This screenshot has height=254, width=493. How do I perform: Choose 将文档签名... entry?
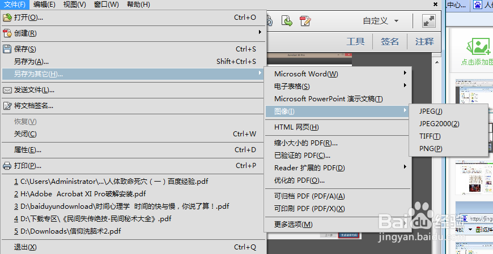click(x=133, y=106)
